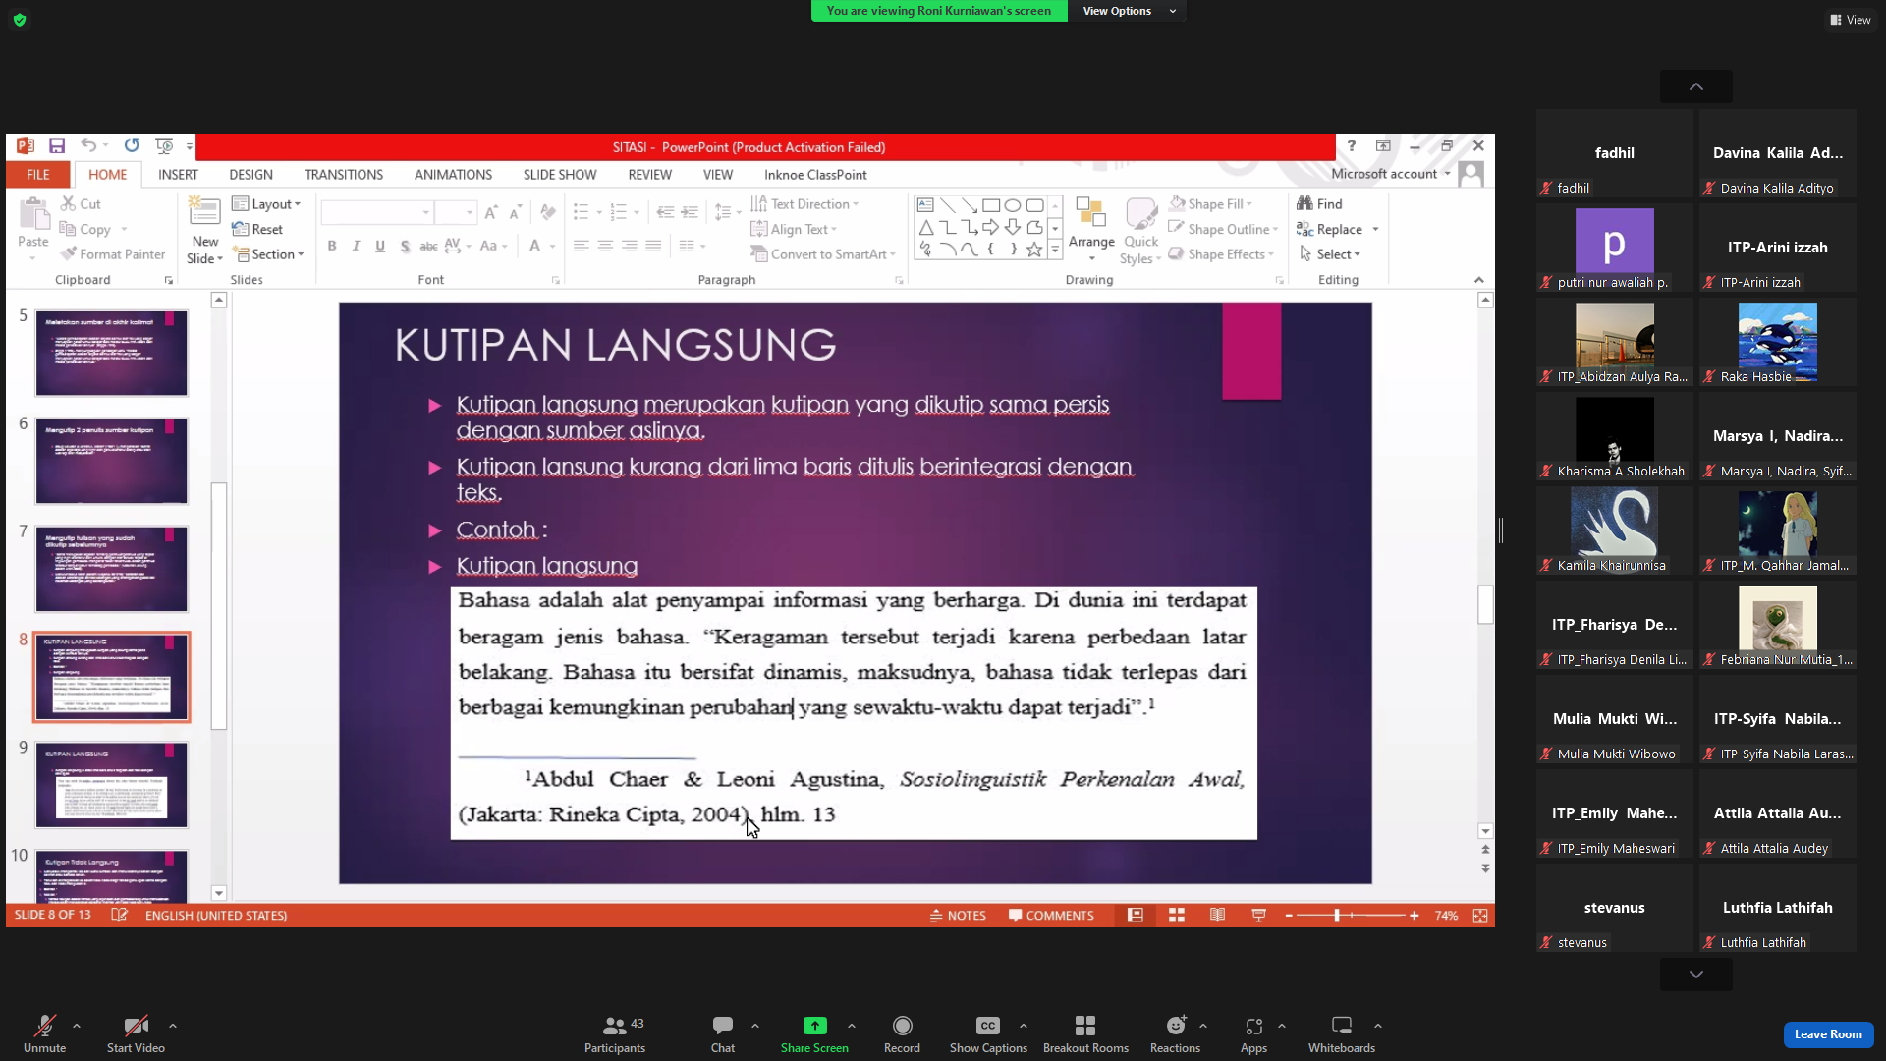Clear all formatting with the eraser icon
1886x1061 pixels.
(x=548, y=212)
